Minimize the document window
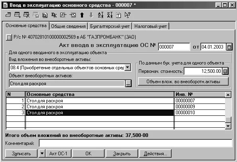237x162 pixels. (x=218, y=5)
